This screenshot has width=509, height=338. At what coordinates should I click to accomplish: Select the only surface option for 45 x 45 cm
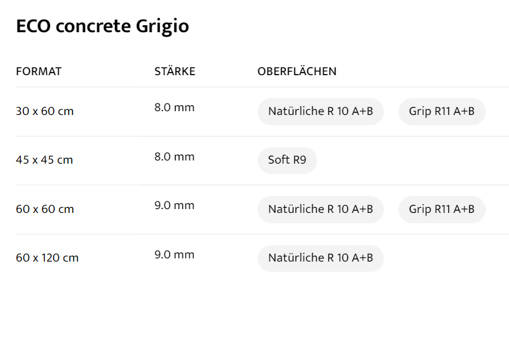pos(287,160)
